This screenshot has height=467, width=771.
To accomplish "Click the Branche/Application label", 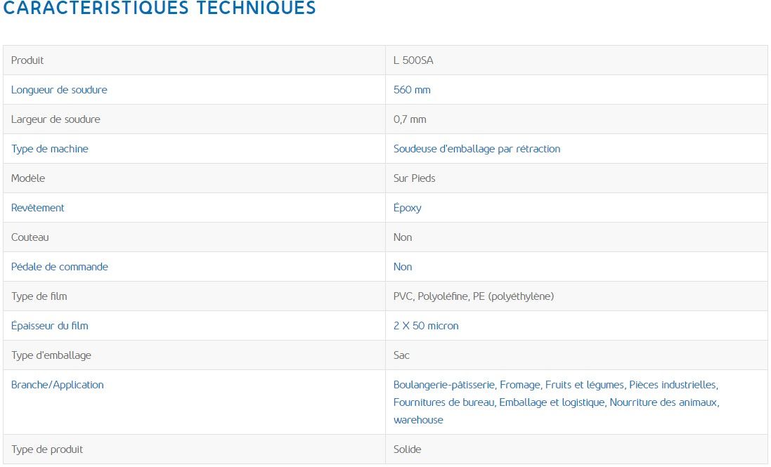I will (57, 385).
